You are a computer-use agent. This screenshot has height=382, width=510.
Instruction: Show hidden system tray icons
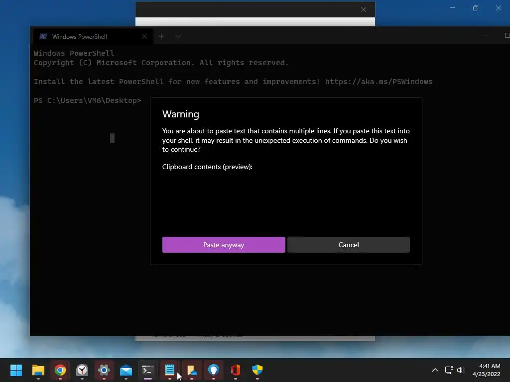pyautogui.click(x=435, y=370)
